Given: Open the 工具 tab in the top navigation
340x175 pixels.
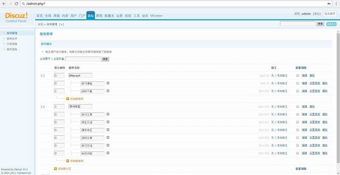Looking at the screenshot, I should (136, 16).
